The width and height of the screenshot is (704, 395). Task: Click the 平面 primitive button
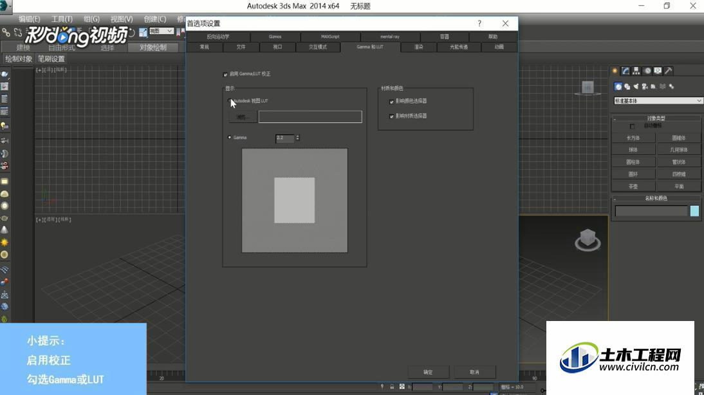[678, 186]
